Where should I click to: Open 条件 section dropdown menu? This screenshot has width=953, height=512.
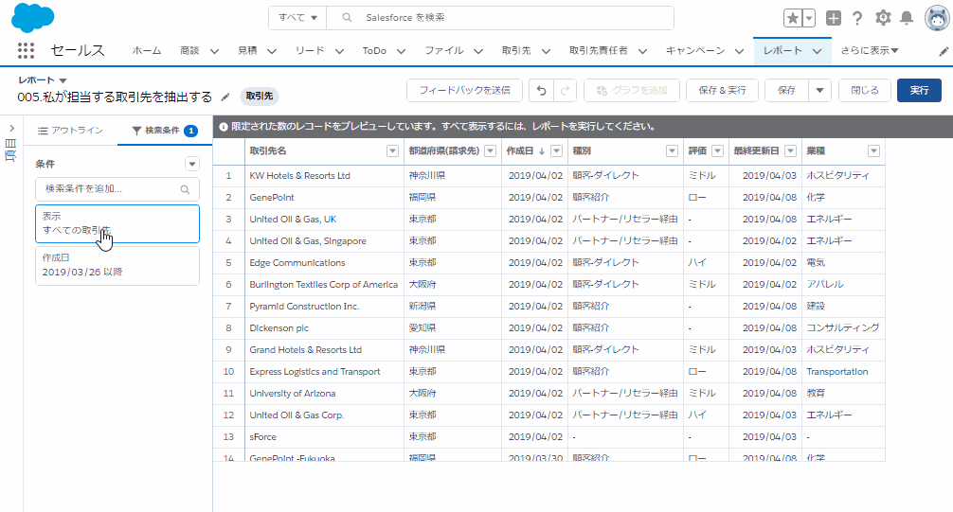click(192, 164)
